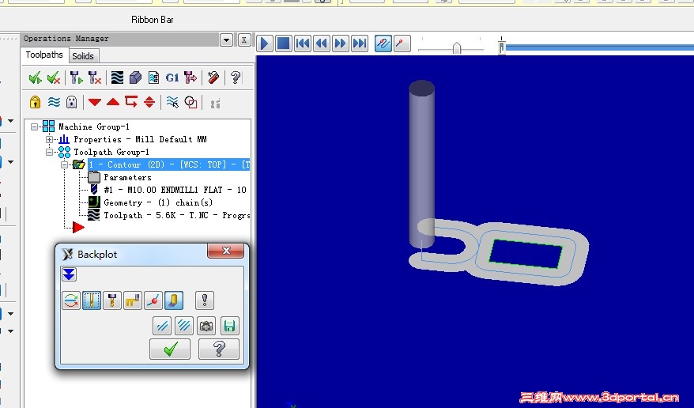Click turn off restrict drawing icon
The height and width of the screenshot is (408, 694).
183,326
